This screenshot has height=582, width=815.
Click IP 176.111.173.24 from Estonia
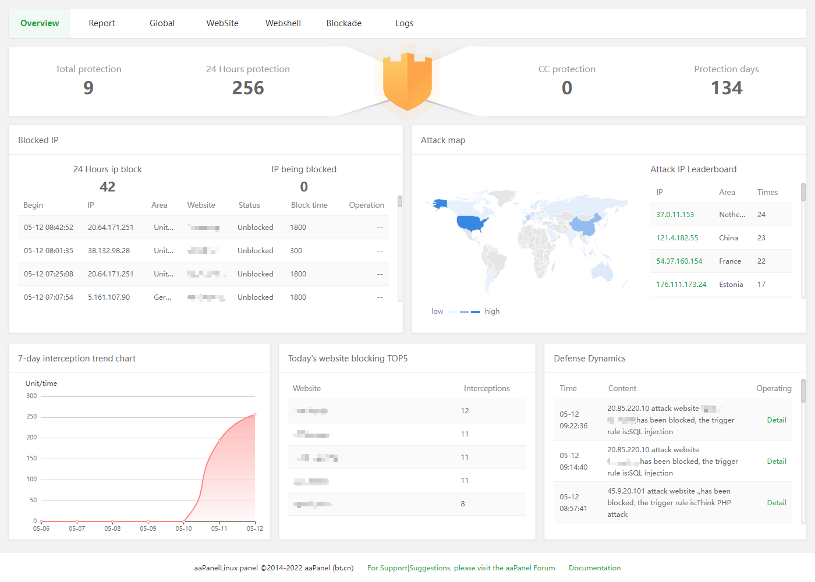[681, 285]
